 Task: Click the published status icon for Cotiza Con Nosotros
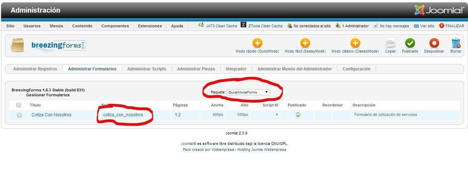[298, 115]
